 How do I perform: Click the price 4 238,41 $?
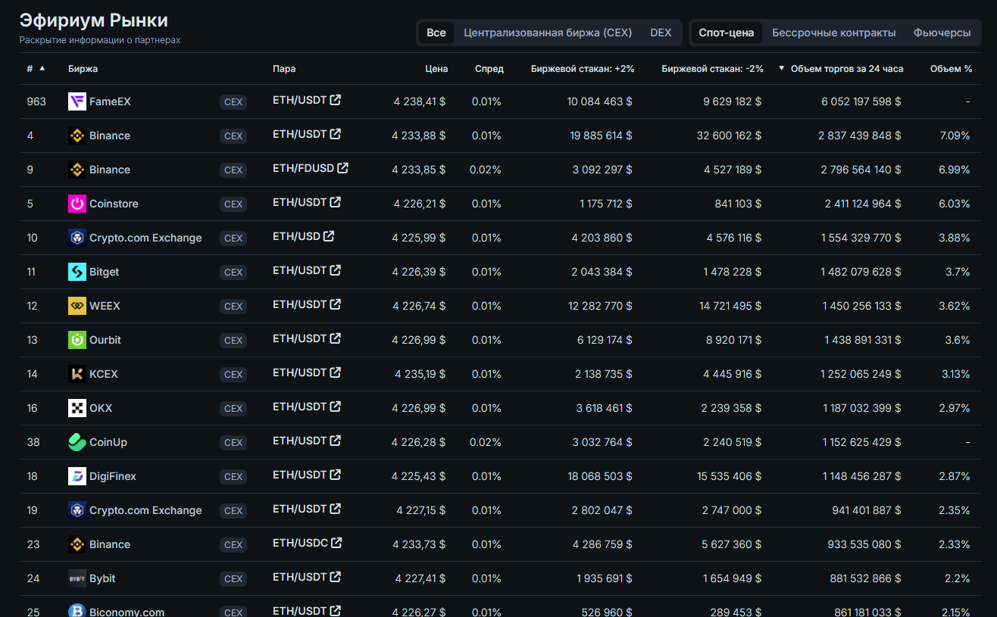[x=420, y=101]
